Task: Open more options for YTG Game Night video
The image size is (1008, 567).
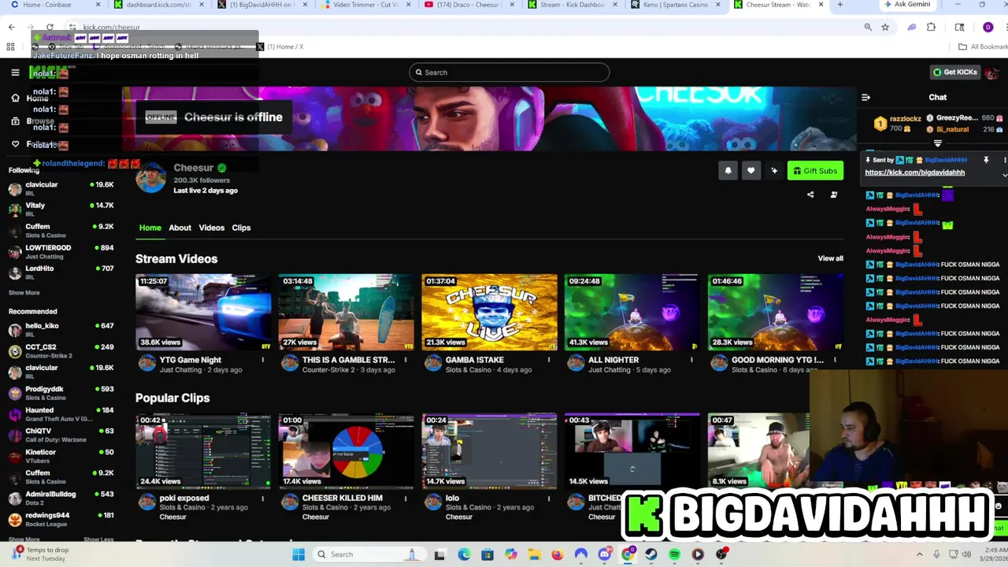Action: [262, 360]
